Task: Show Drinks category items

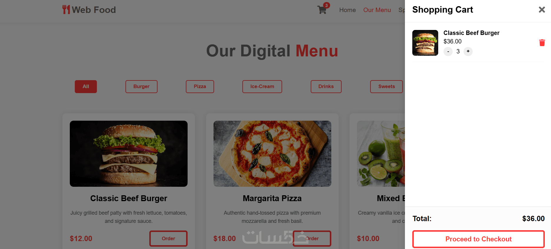Action: click(326, 87)
